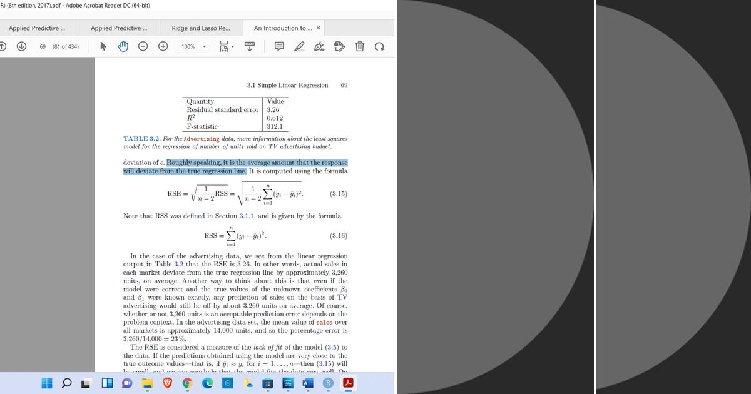
Task: Click the Zoom In icon
Action: pyautogui.click(x=162, y=46)
